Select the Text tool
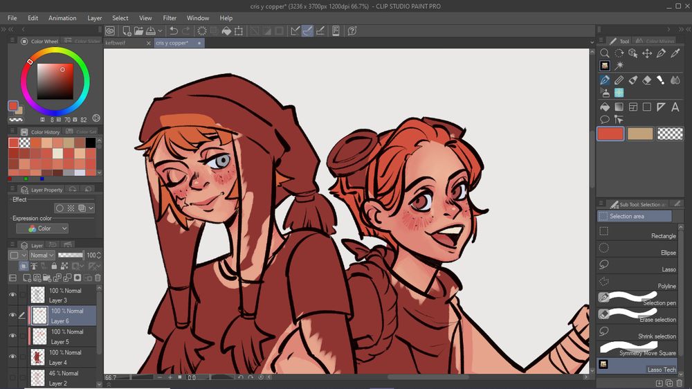Screen dimensions: 692x389 click(675, 107)
